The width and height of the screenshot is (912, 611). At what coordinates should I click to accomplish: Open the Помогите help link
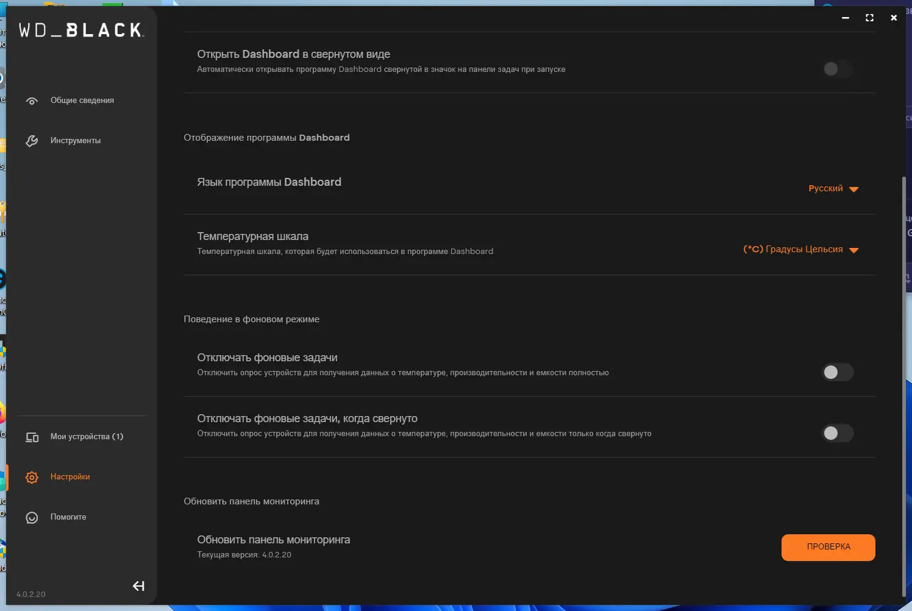(68, 517)
